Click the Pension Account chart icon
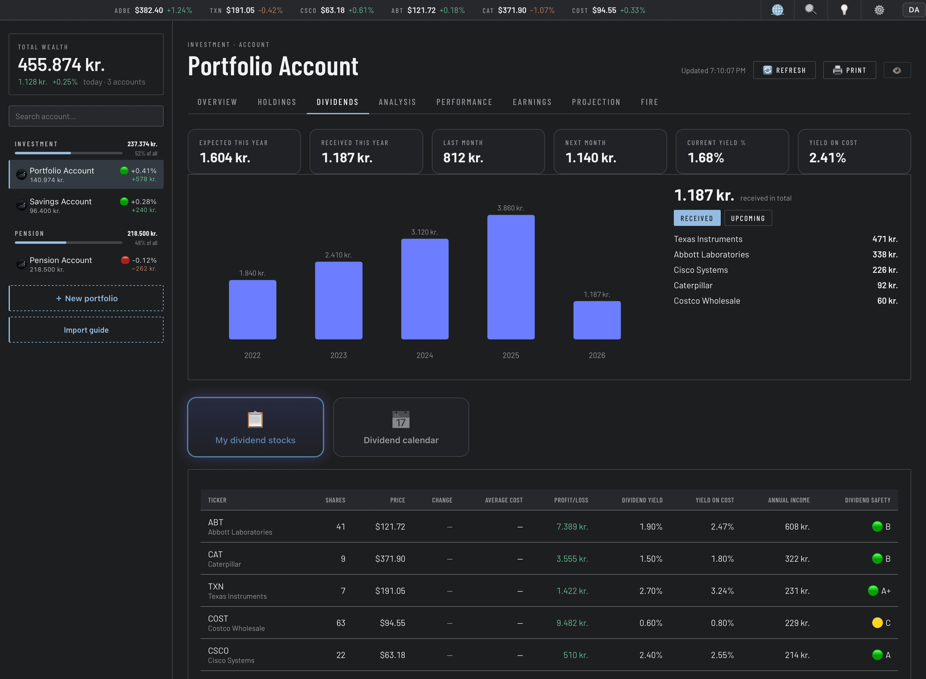926x679 pixels. 21,264
